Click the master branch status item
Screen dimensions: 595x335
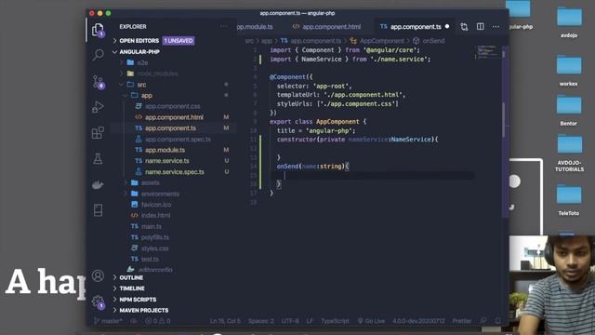click(x=108, y=321)
